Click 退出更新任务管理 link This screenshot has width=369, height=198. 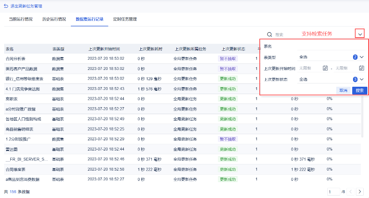point(26,6)
